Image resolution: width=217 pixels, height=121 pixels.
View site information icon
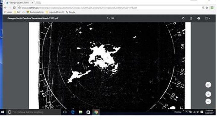20,8
